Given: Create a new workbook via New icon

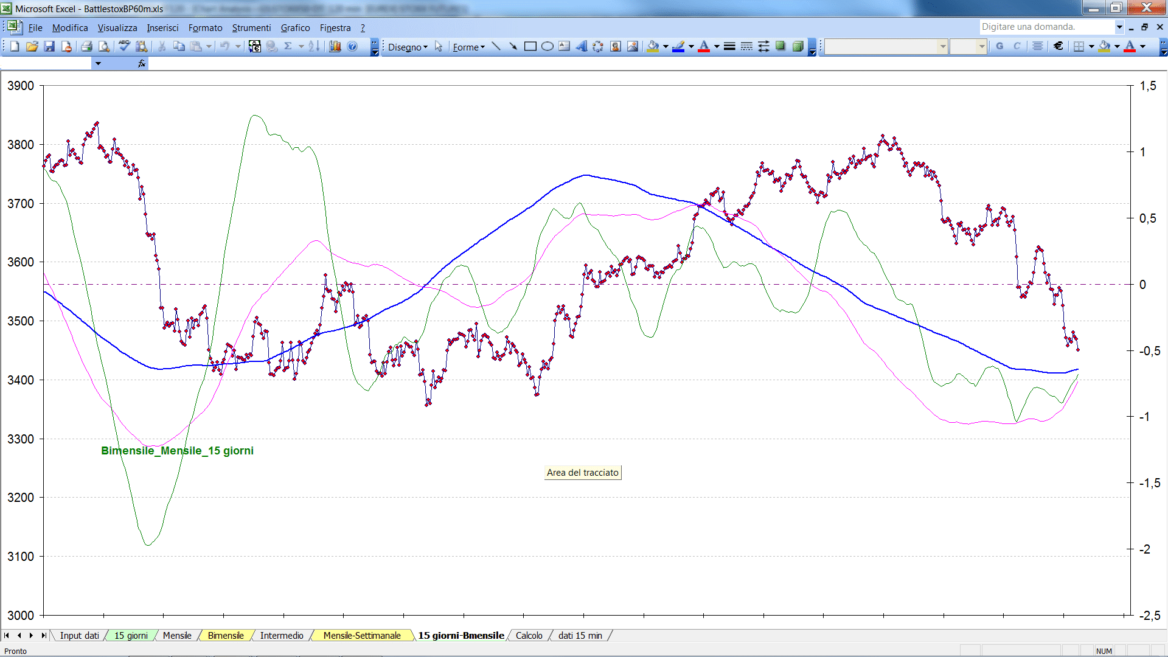Looking at the screenshot, I should (15, 46).
